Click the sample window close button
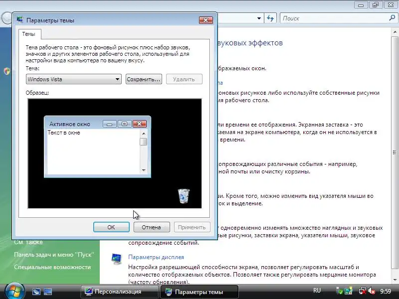This screenshot has height=299, width=399. click(x=140, y=124)
